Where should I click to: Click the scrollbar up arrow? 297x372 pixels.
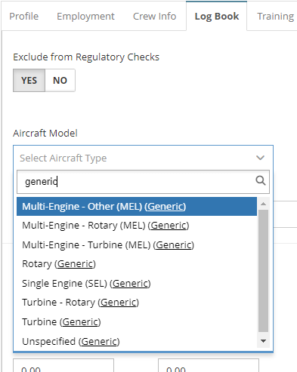[264, 204]
